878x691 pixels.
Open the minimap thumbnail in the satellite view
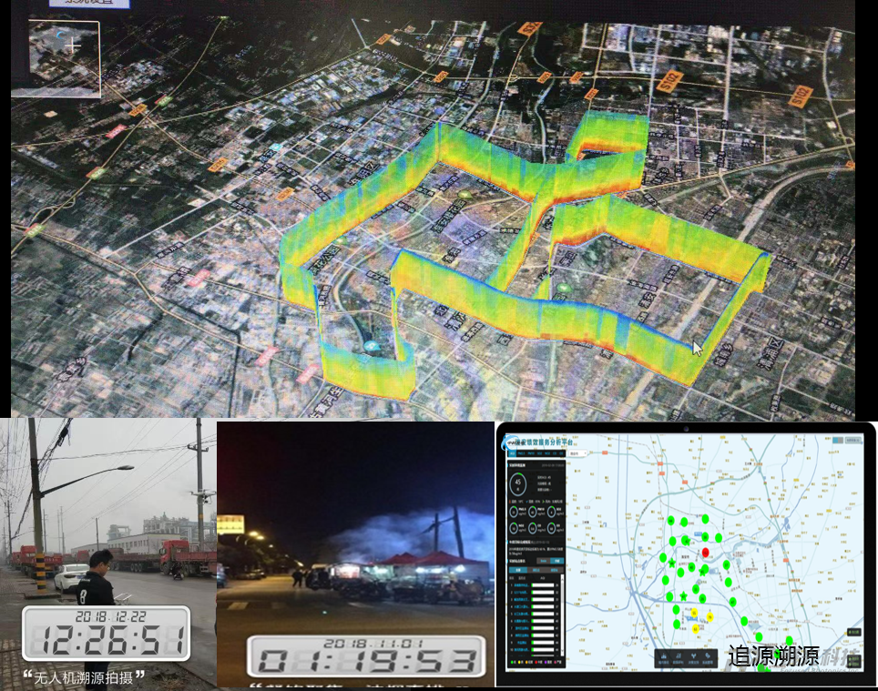coord(64,57)
